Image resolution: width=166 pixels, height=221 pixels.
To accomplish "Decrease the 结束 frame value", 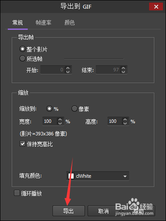I will (x=124, y=72).
